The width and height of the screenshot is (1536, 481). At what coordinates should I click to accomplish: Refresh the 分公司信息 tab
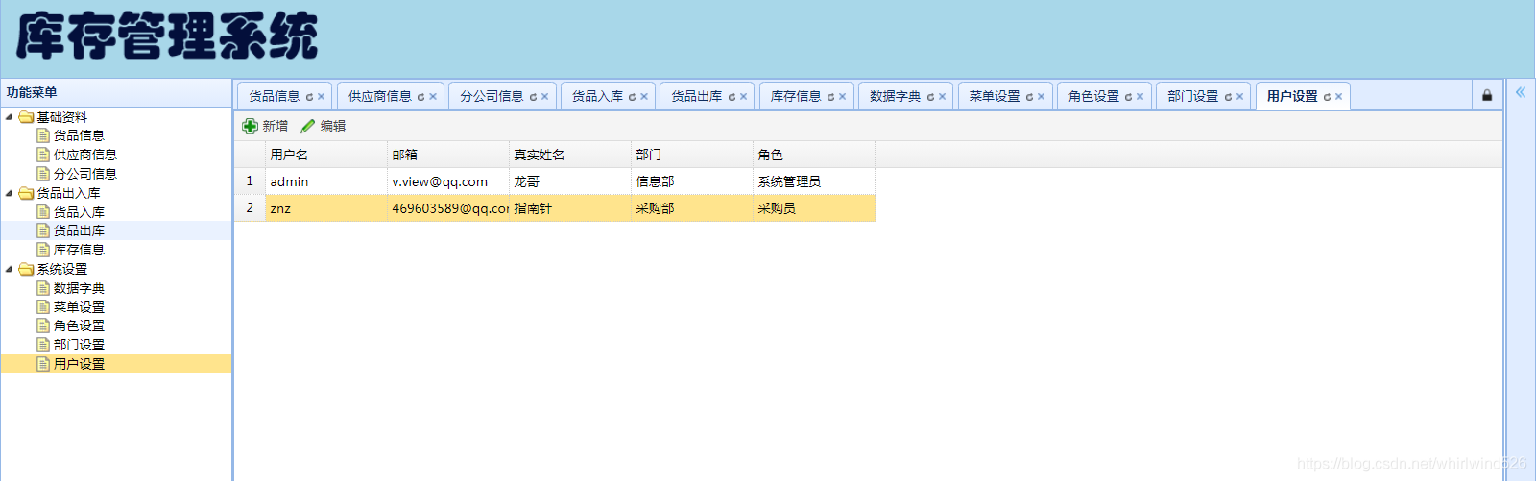click(533, 97)
